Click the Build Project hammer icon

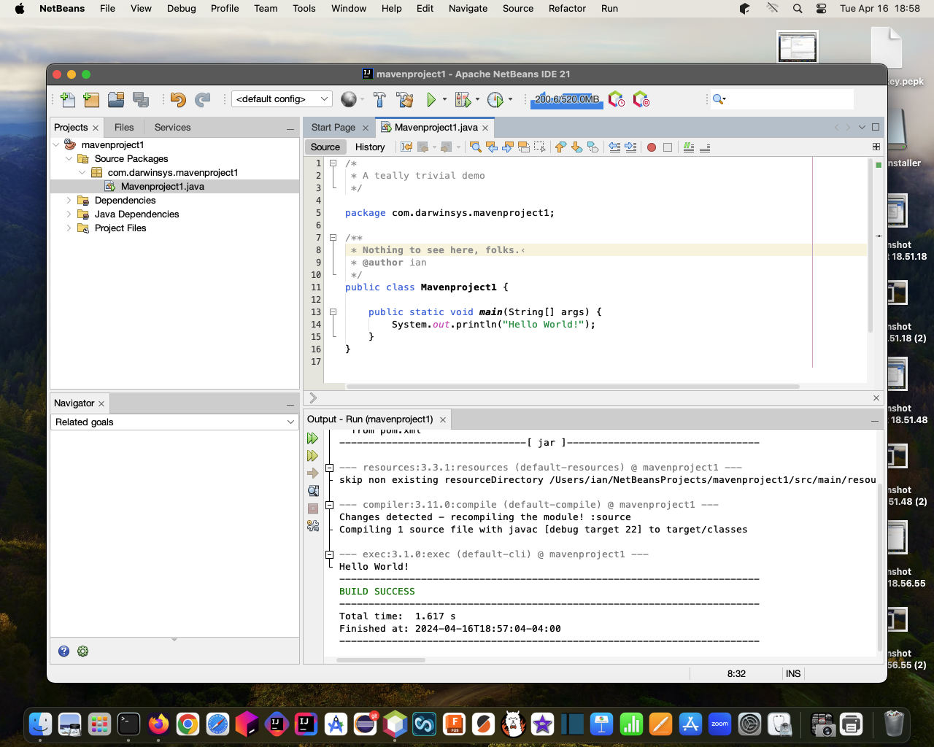(379, 99)
